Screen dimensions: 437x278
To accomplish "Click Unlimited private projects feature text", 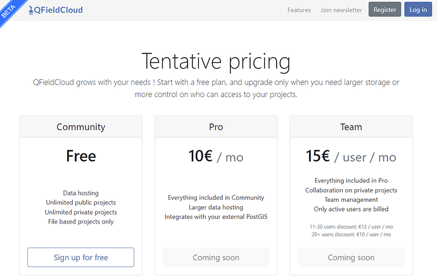I will pos(80,212).
